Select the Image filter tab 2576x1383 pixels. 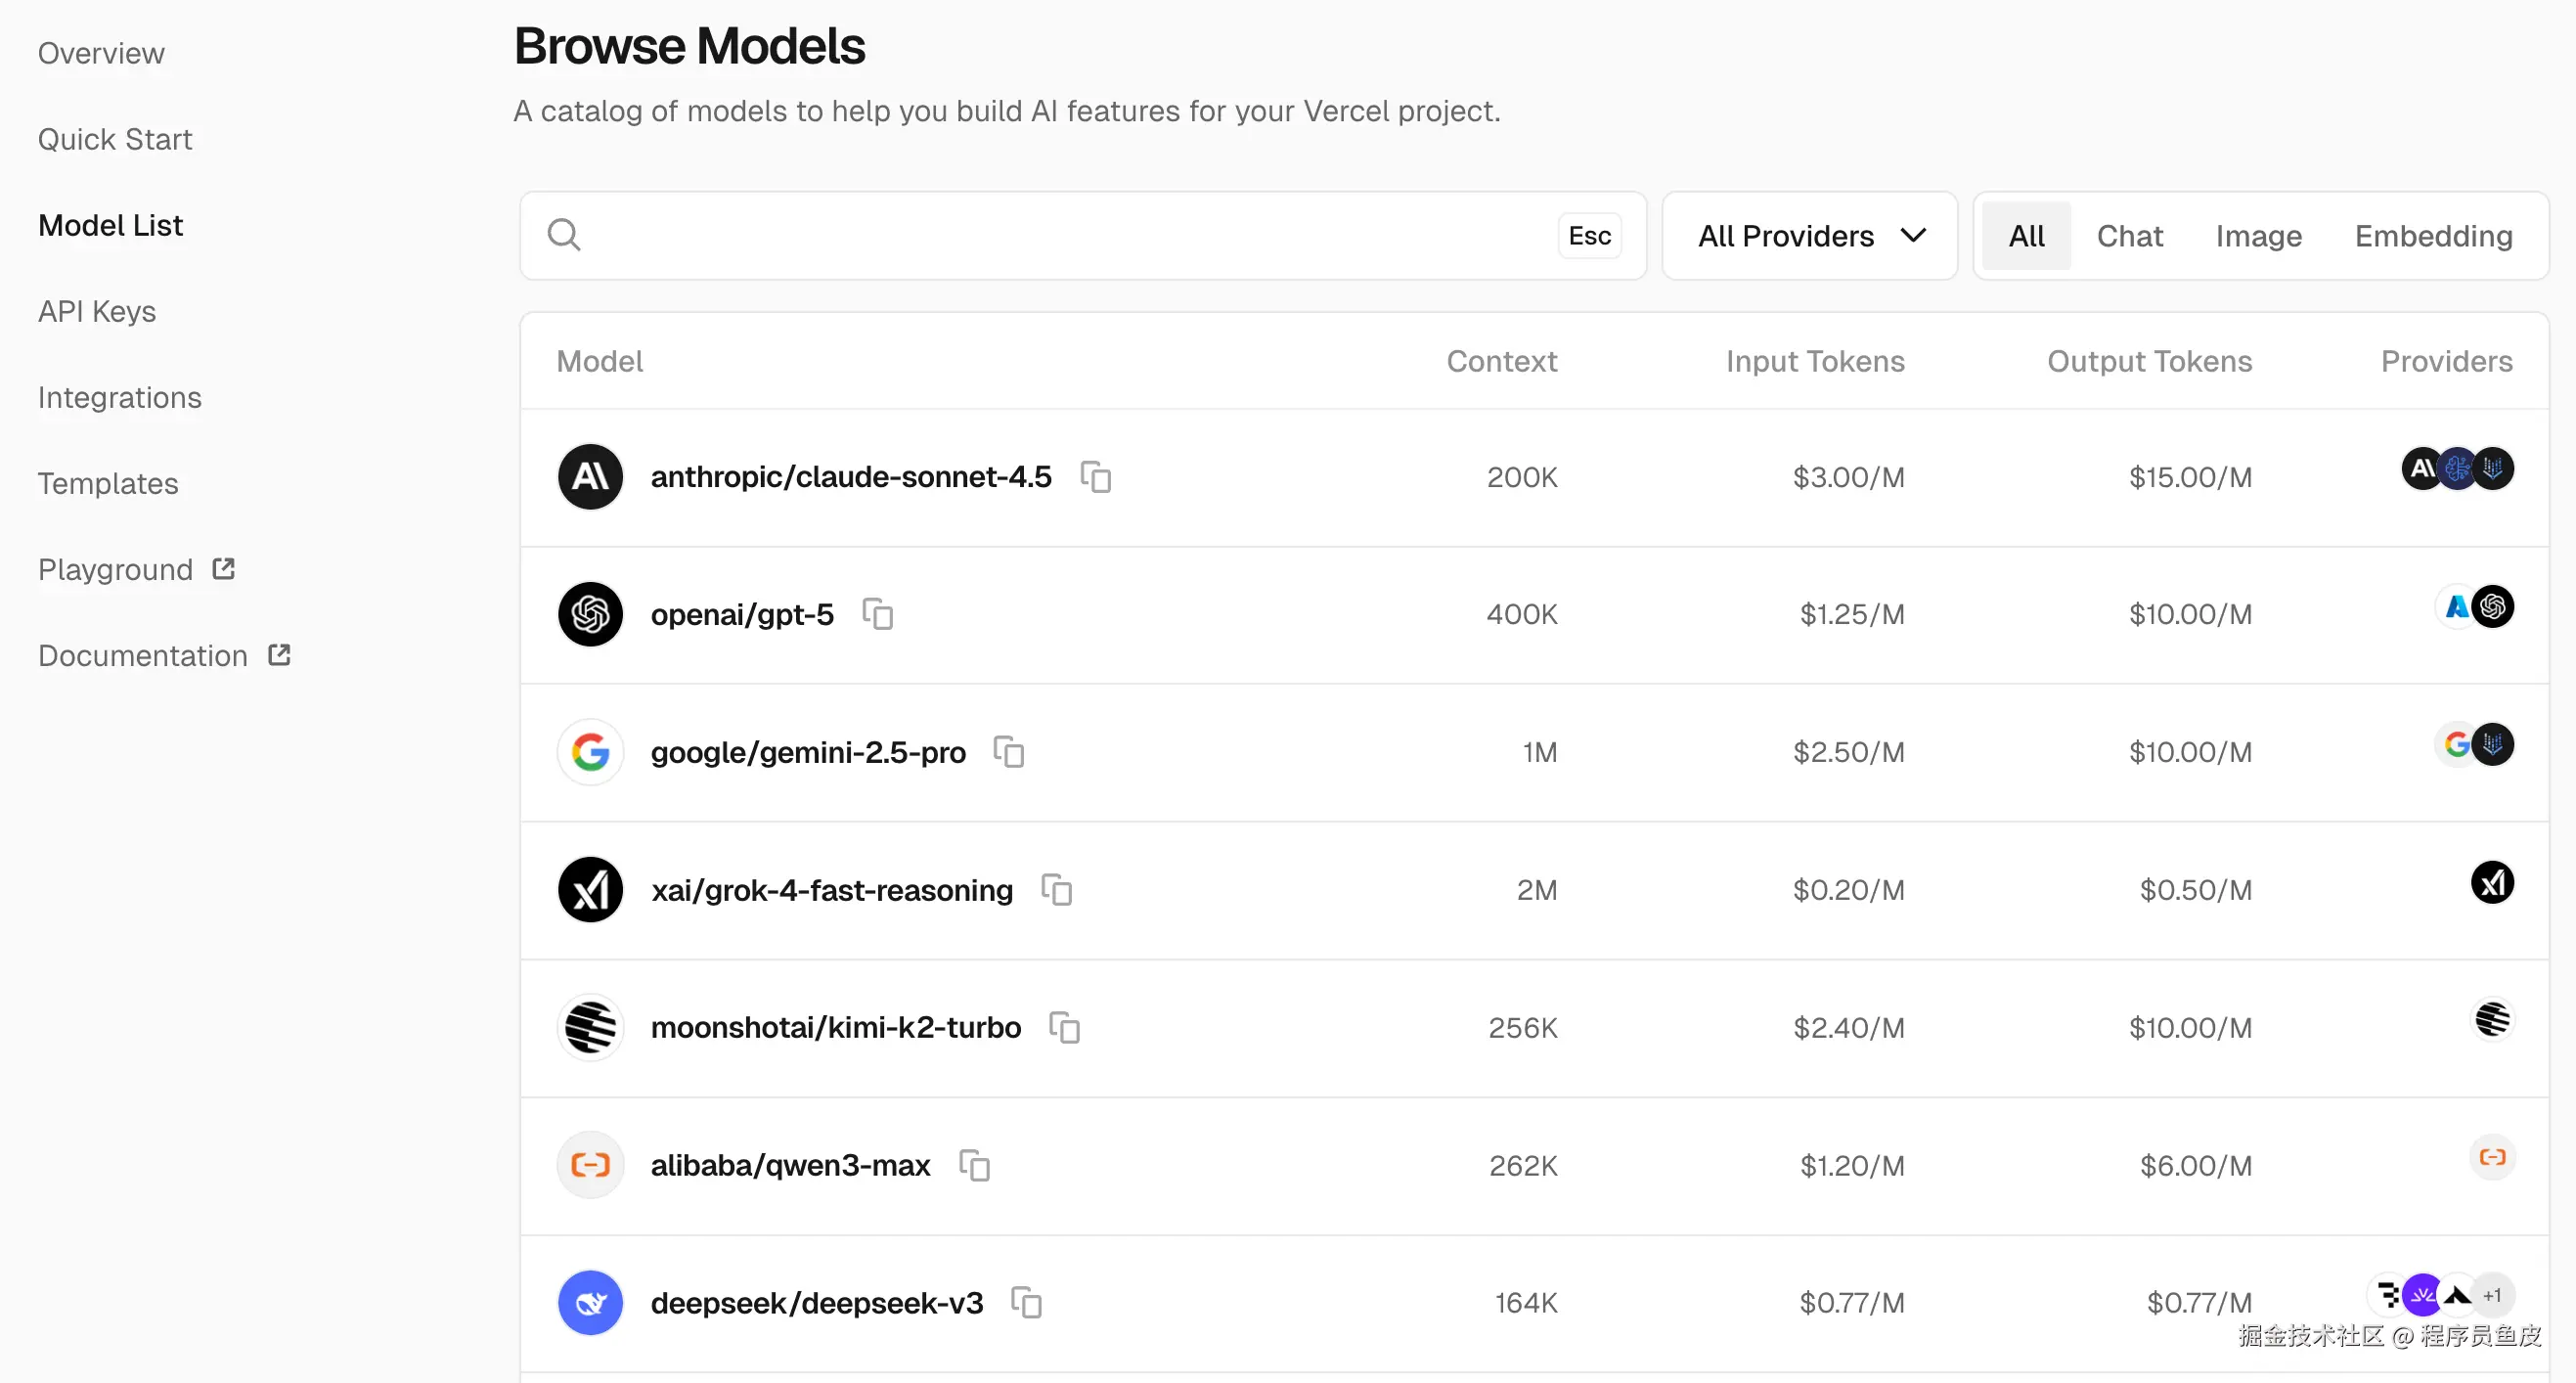(x=2258, y=236)
